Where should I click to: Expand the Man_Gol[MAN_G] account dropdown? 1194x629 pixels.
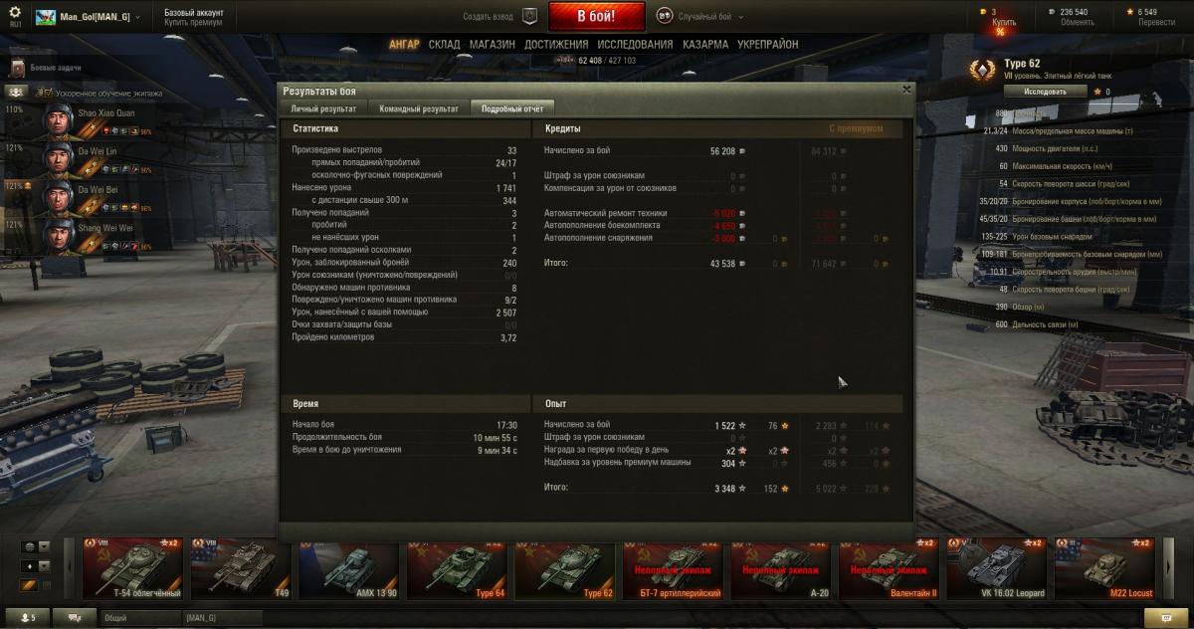coord(88,17)
